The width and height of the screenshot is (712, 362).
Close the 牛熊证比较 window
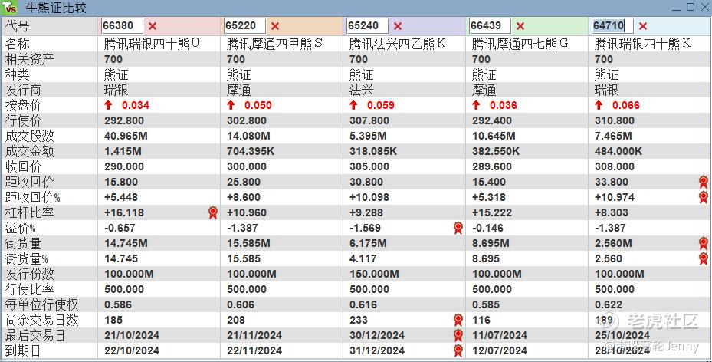(x=704, y=7)
